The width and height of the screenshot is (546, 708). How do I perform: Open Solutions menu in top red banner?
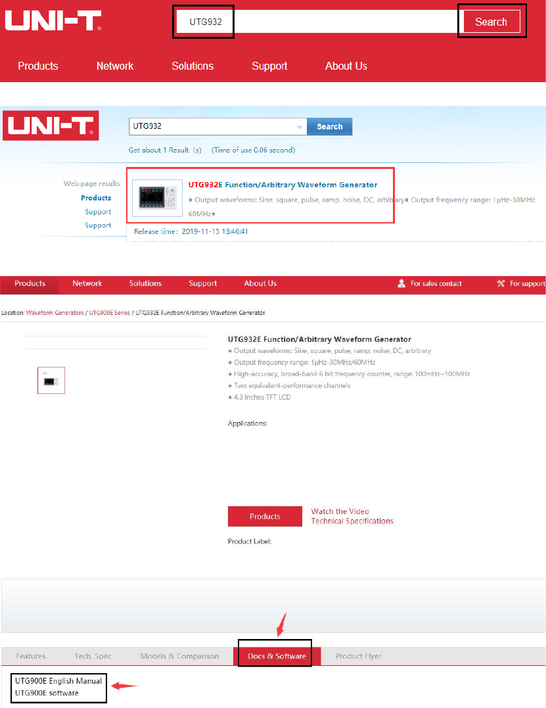click(193, 66)
